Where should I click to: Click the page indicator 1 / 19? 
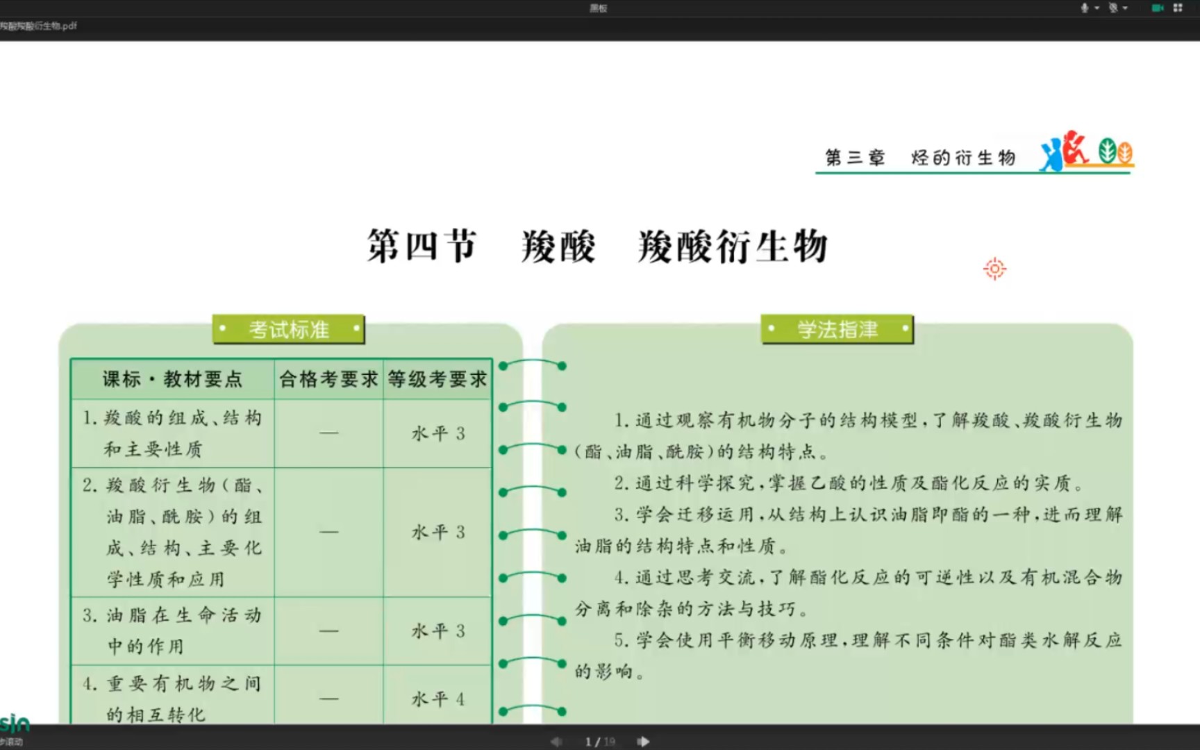tap(600, 742)
